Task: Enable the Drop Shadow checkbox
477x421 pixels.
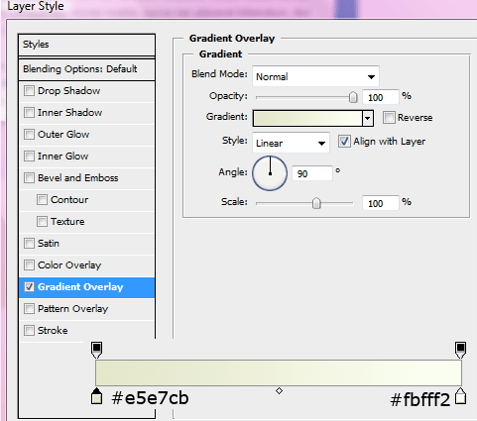Action: click(29, 90)
